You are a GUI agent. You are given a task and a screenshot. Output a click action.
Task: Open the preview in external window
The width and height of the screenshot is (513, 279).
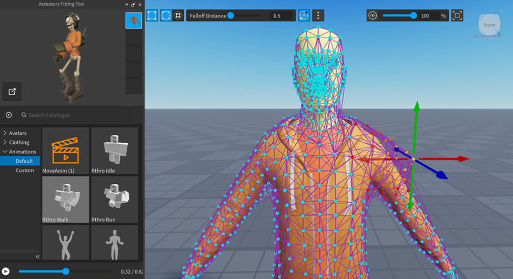(12, 92)
